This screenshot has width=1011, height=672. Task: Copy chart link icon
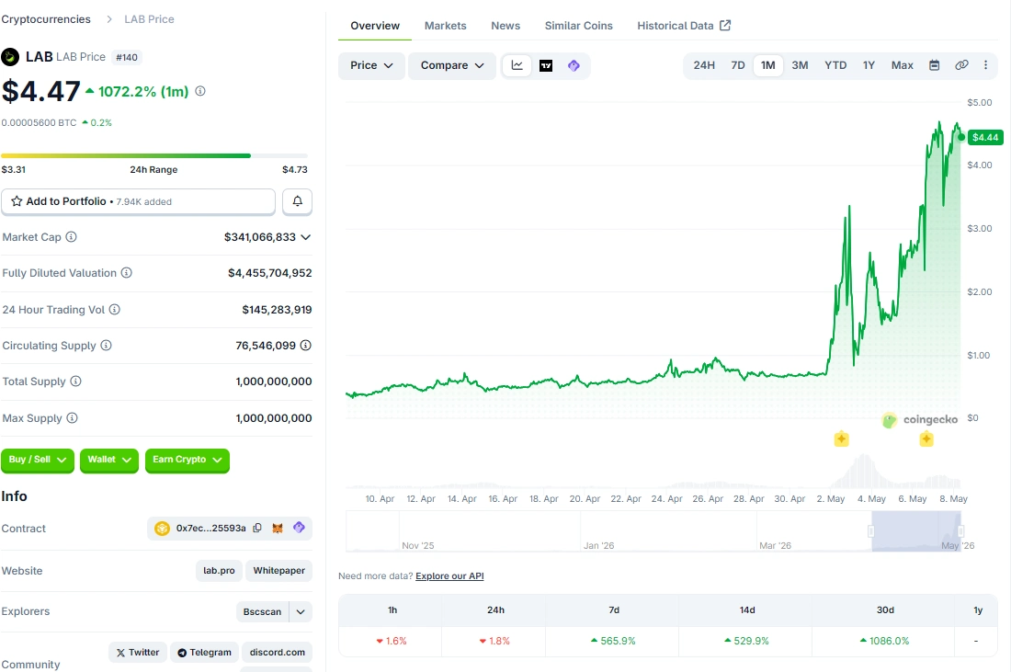click(x=961, y=65)
